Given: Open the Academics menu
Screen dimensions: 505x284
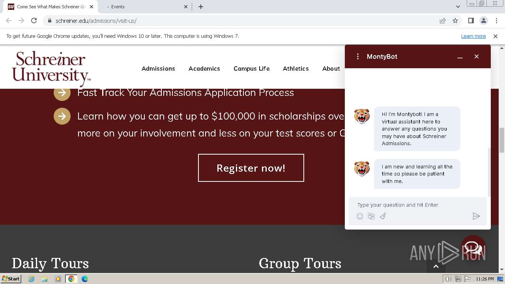Looking at the screenshot, I should tap(204, 69).
